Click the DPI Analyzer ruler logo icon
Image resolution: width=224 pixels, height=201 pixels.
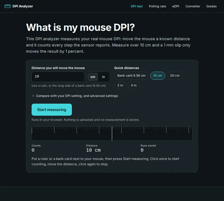tap(8, 6)
